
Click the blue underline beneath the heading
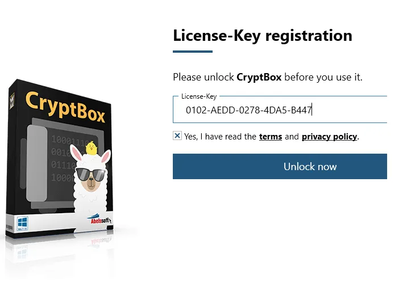tap(192, 52)
